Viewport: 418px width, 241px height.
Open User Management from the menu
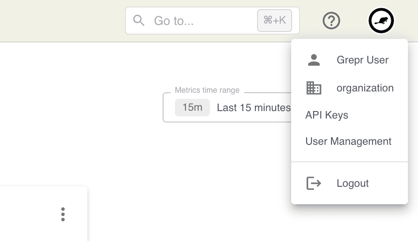[x=349, y=141]
